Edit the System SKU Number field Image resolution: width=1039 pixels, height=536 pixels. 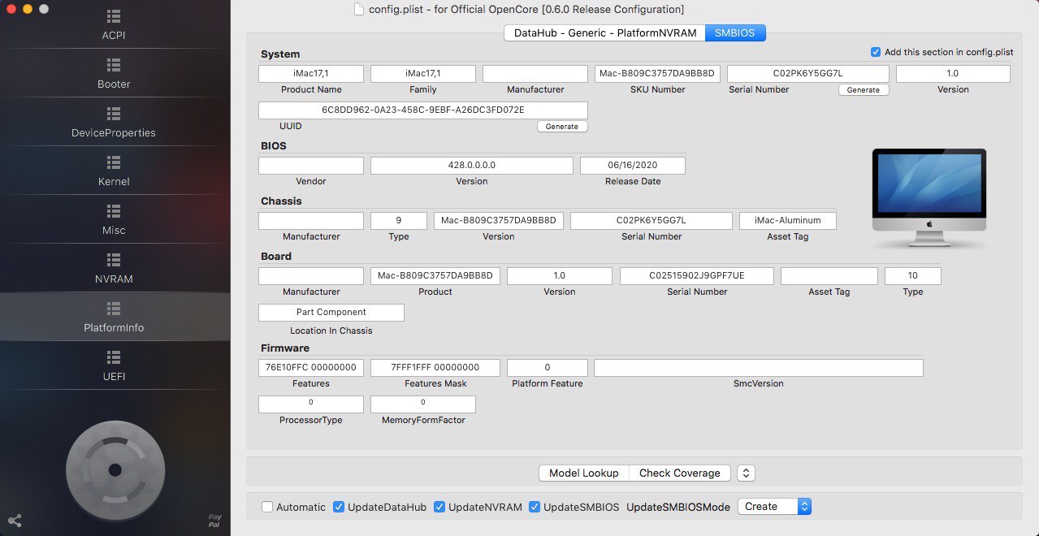pos(658,74)
